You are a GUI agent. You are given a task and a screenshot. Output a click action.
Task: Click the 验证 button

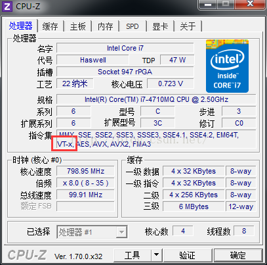click(188, 255)
